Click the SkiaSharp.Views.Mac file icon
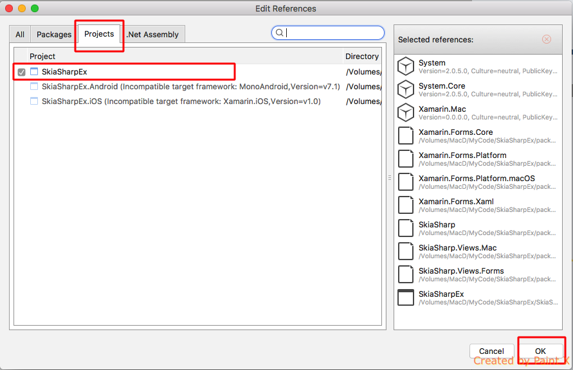 (x=406, y=251)
